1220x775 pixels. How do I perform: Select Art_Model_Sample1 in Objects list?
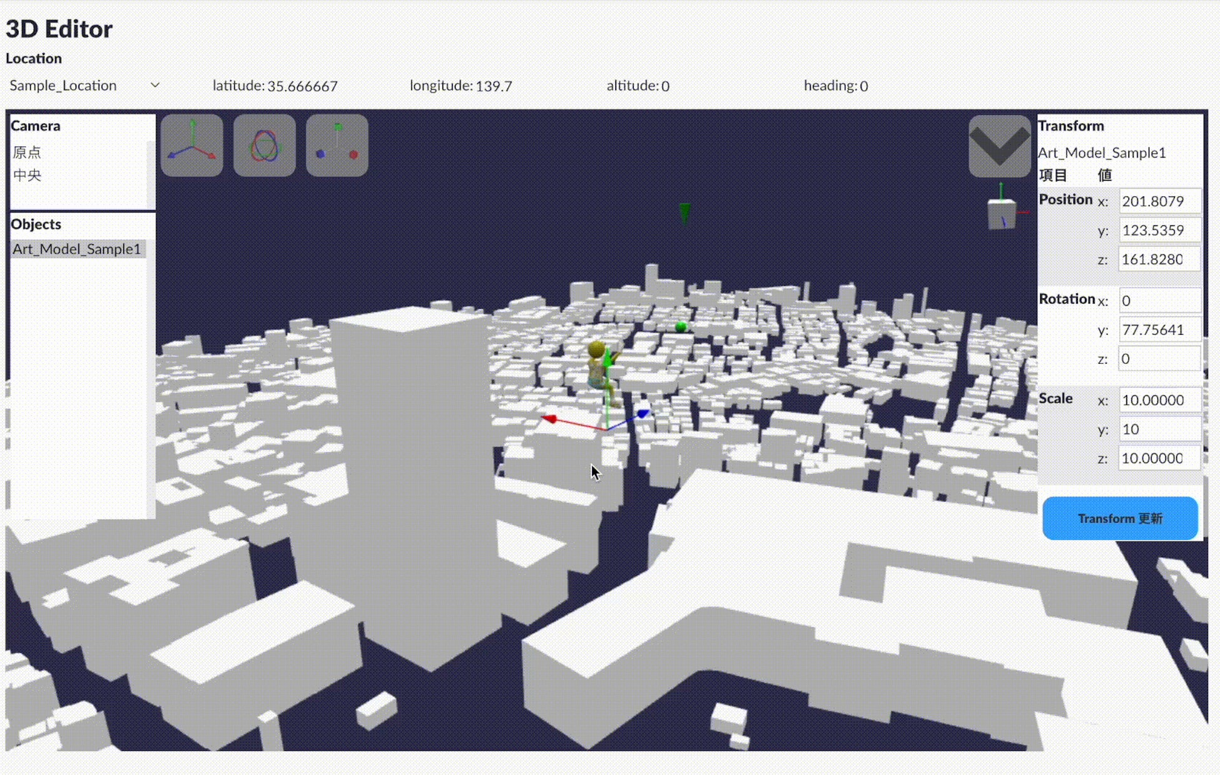[77, 249]
